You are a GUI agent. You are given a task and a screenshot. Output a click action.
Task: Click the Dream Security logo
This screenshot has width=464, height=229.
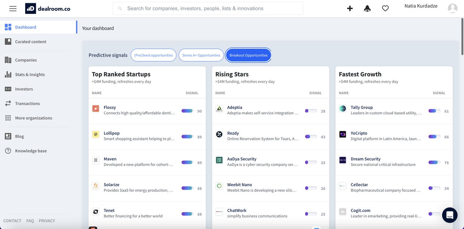coord(343,160)
